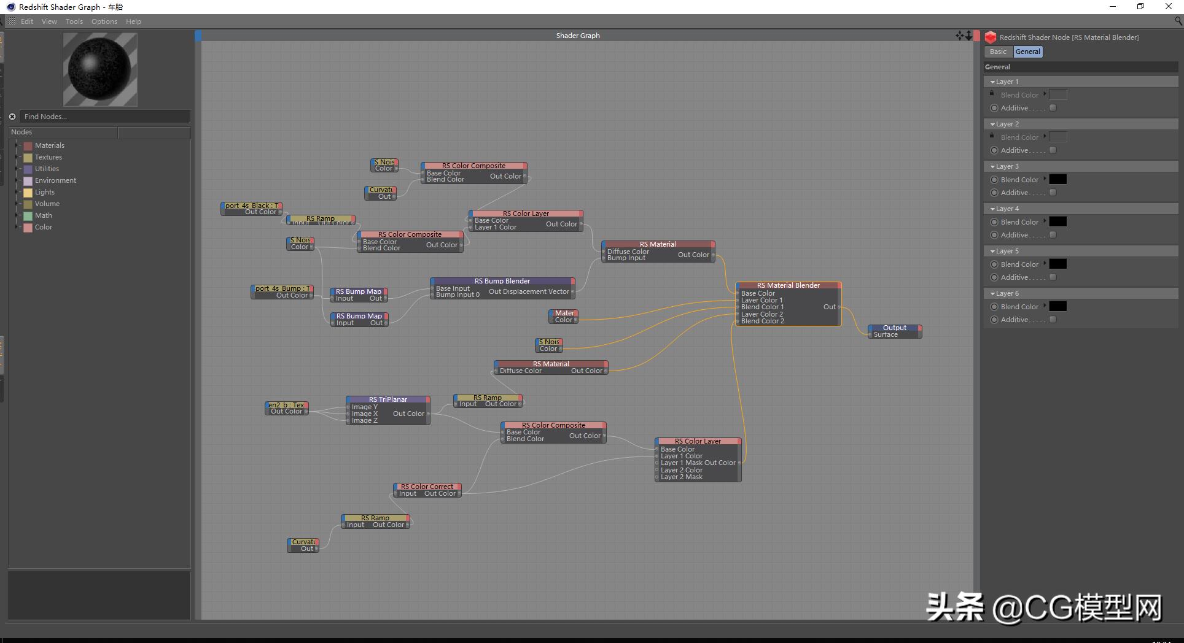
Task: Collapse the Layer 1 section
Action: (x=992, y=82)
